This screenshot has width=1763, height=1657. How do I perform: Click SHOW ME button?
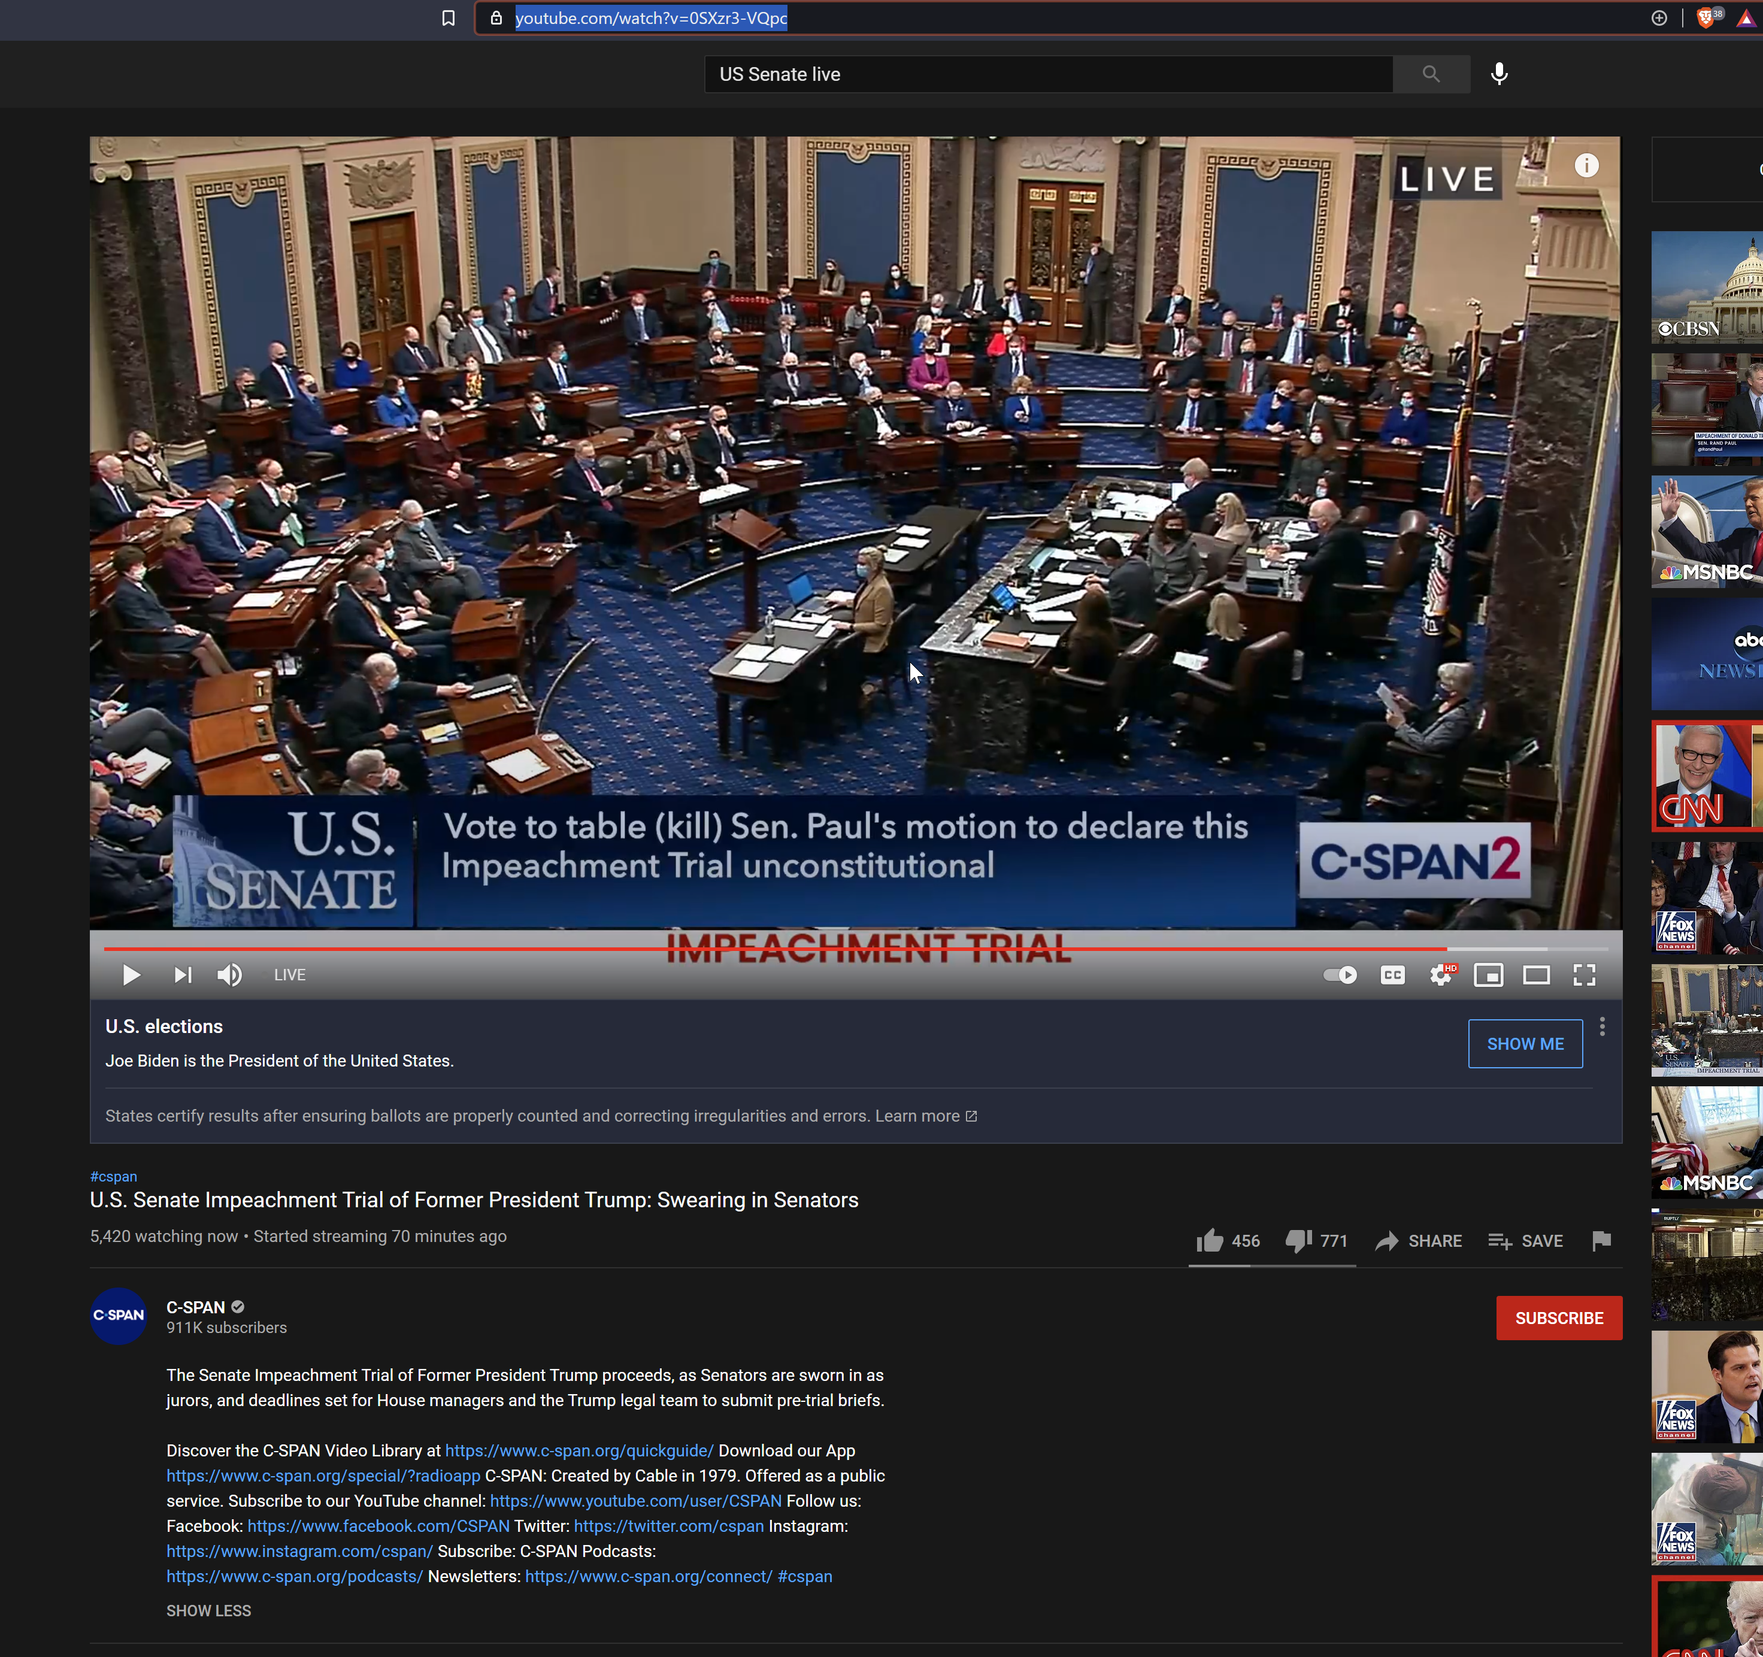pos(1525,1044)
